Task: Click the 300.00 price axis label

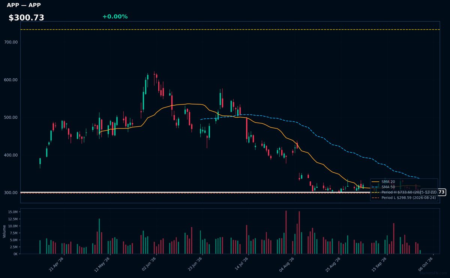Action: coord(11,193)
